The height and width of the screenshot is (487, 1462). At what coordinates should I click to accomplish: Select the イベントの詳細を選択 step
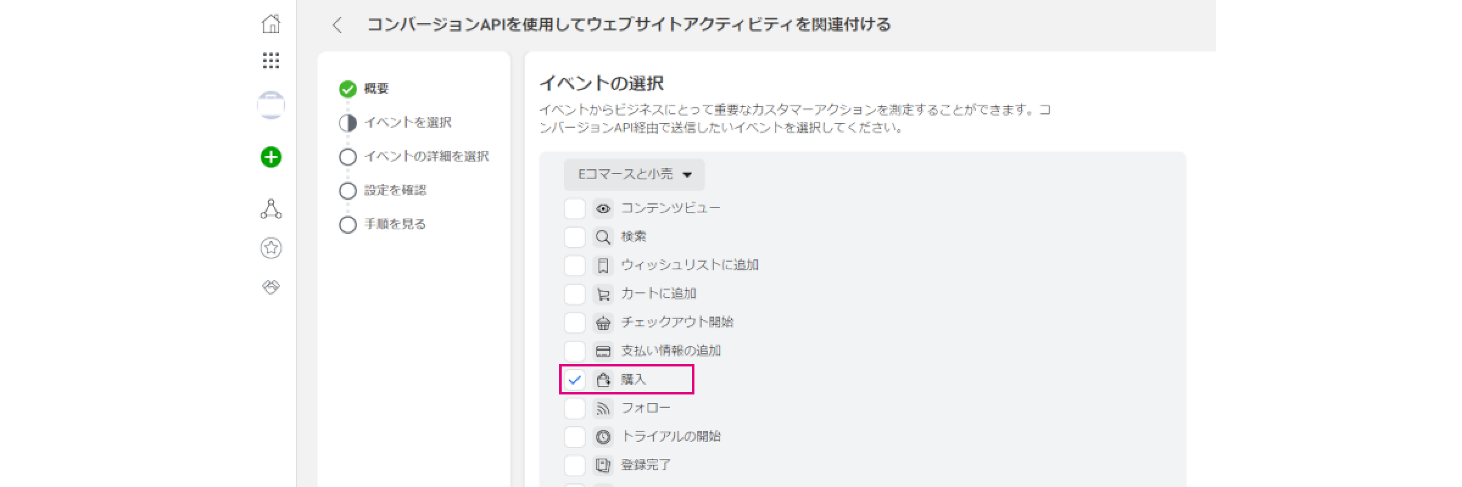[x=414, y=157]
